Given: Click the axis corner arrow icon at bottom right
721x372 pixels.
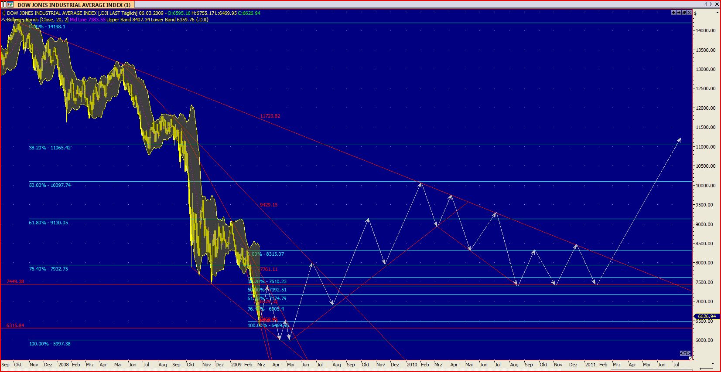Looking at the screenshot, I should [x=707, y=365].
